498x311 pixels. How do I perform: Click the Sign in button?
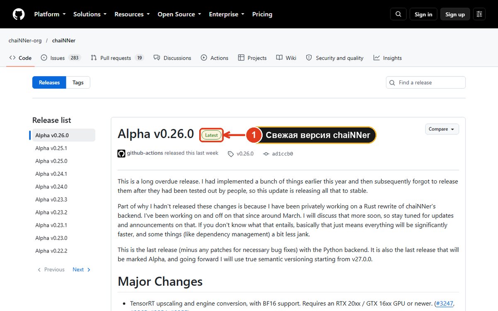(423, 14)
